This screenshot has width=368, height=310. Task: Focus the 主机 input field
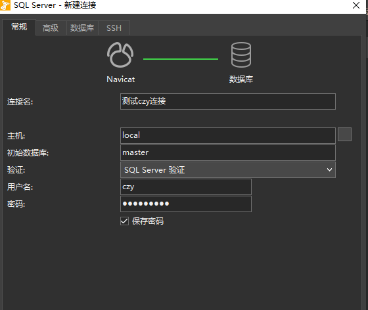[x=228, y=135]
